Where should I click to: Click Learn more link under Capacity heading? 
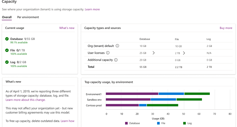click(92, 9)
